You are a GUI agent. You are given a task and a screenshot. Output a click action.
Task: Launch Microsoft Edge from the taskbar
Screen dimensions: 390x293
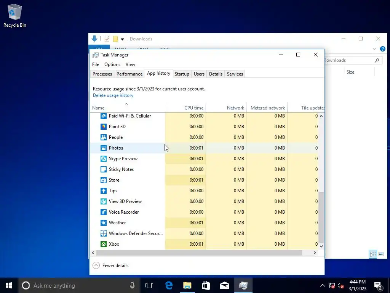pyautogui.click(x=169, y=285)
